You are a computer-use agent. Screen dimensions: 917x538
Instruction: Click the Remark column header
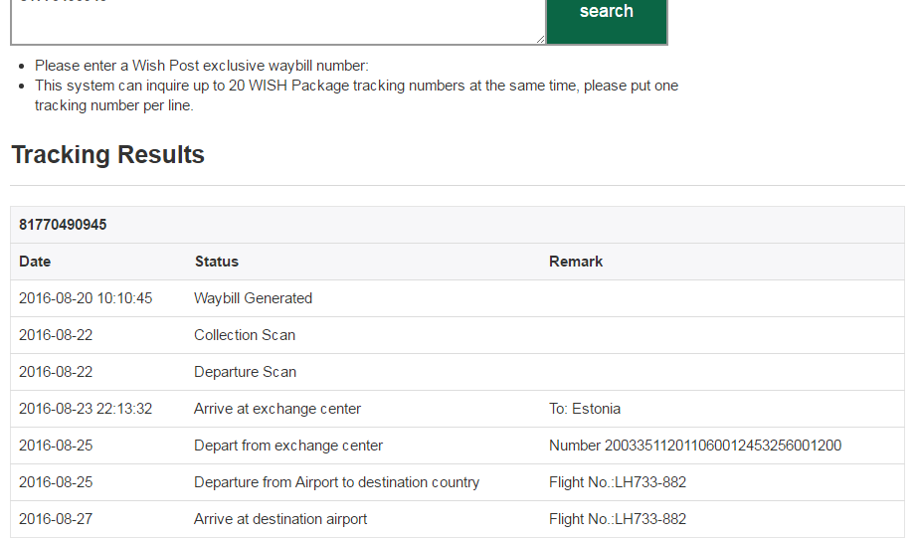(576, 262)
